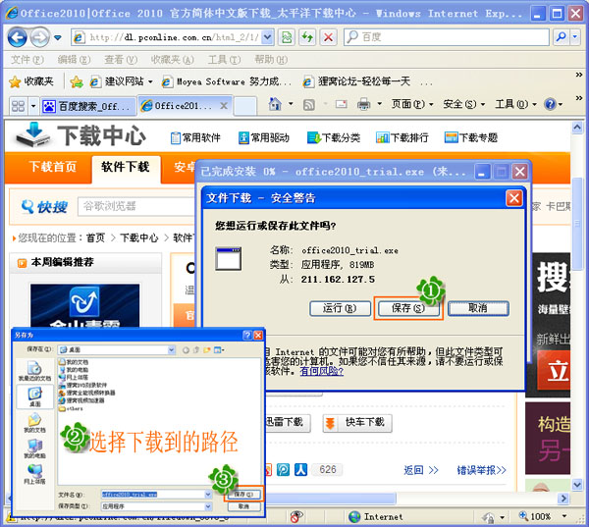Click the IE back navigation button
Viewport: 589px width, 527px height.
(18, 37)
